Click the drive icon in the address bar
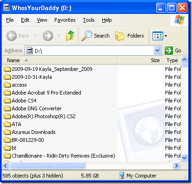This screenshot has height=184, width=192. point(30,51)
